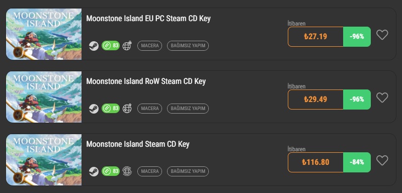The height and width of the screenshot is (193, 402).
Task: Click Metacritic 83 badge on EU listing
Action: [111, 46]
